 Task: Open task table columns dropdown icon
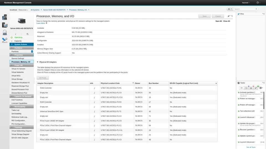[261, 88]
